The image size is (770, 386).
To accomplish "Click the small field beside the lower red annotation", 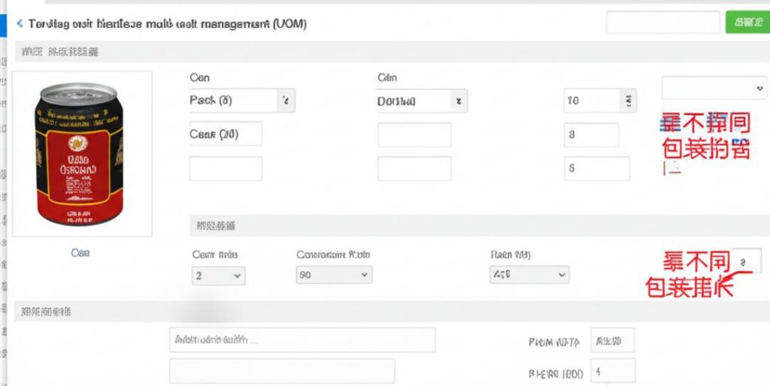I will pos(746,261).
